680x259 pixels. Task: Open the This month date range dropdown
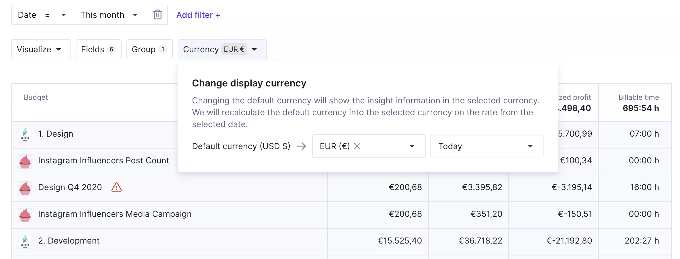pos(109,15)
